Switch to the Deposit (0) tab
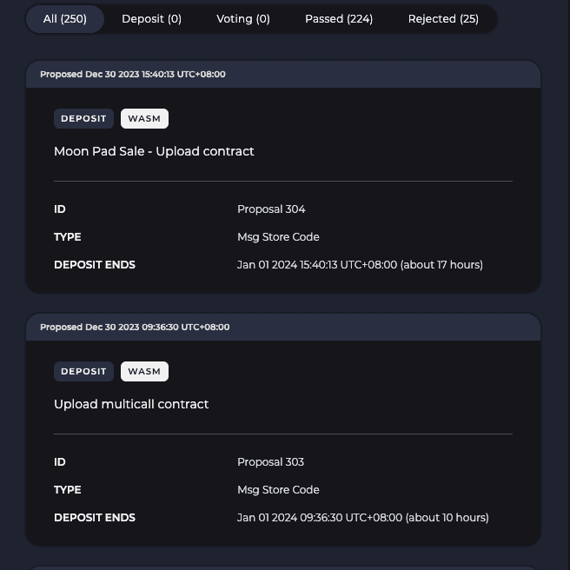 [x=151, y=19]
